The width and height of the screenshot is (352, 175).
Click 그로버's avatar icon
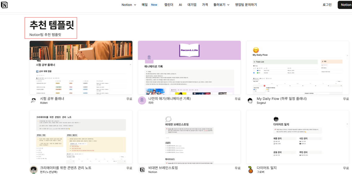pyautogui.click(x=250, y=169)
